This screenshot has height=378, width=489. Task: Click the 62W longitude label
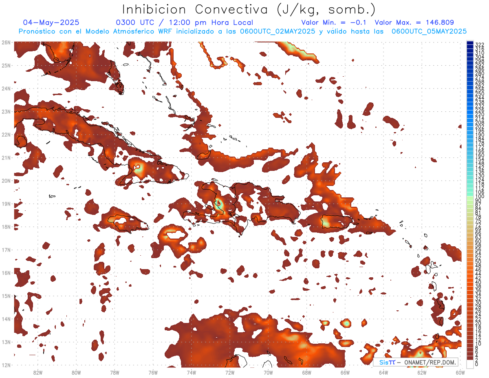tap(422, 372)
